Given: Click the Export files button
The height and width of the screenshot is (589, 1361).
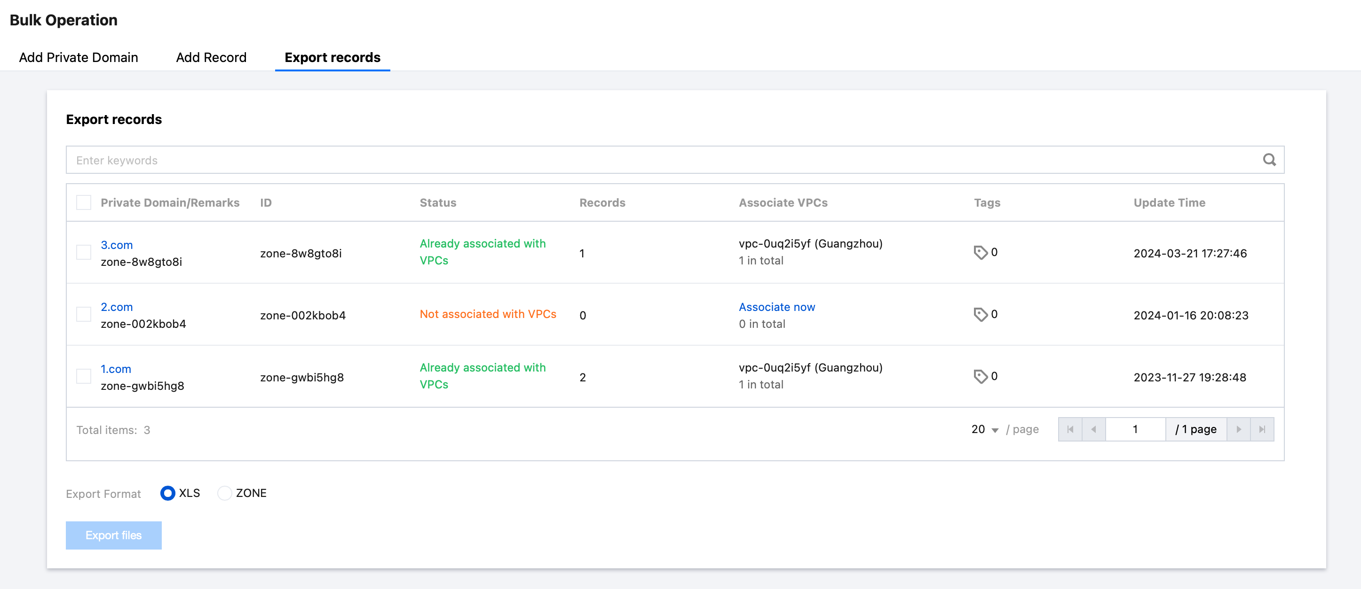Looking at the screenshot, I should pos(114,535).
